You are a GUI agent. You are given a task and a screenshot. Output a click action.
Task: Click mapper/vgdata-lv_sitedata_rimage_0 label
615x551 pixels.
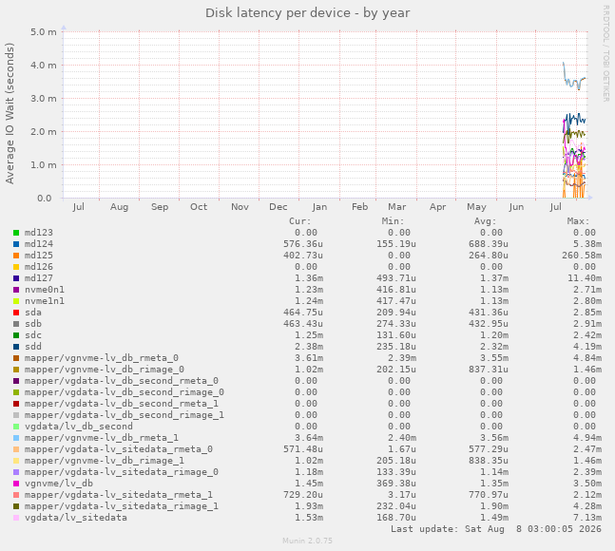pos(122,471)
